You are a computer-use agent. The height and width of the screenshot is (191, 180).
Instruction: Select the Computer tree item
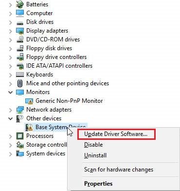click(39, 13)
